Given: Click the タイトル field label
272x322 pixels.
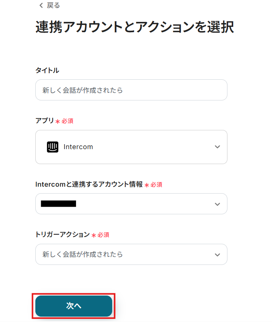Looking at the screenshot, I should (x=47, y=70).
